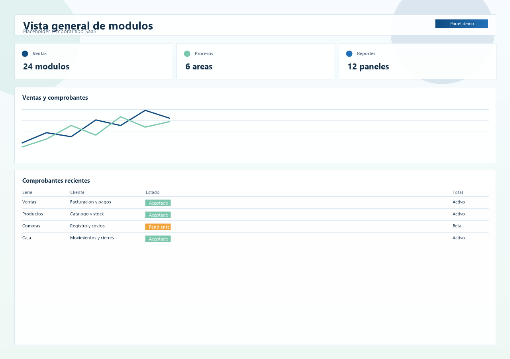The width and height of the screenshot is (510, 359).
Task: Click the Serie column header
Action: [27, 192]
